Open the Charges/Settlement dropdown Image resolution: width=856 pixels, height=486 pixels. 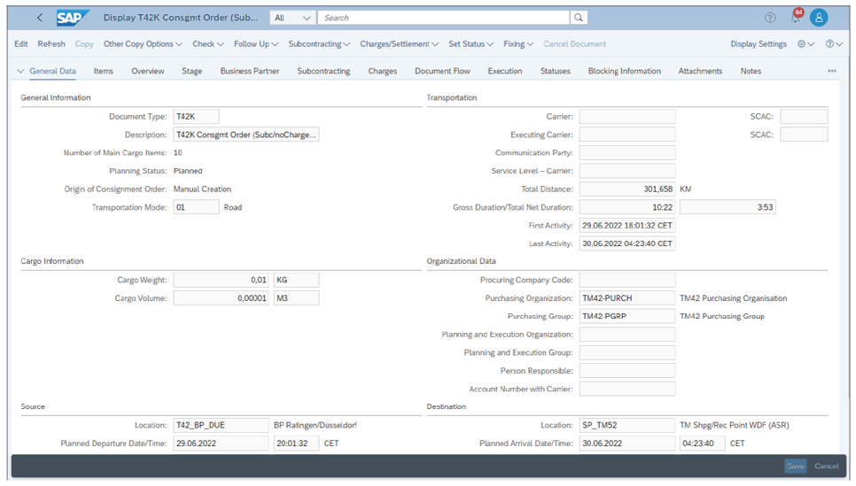(x=399, y=44)
